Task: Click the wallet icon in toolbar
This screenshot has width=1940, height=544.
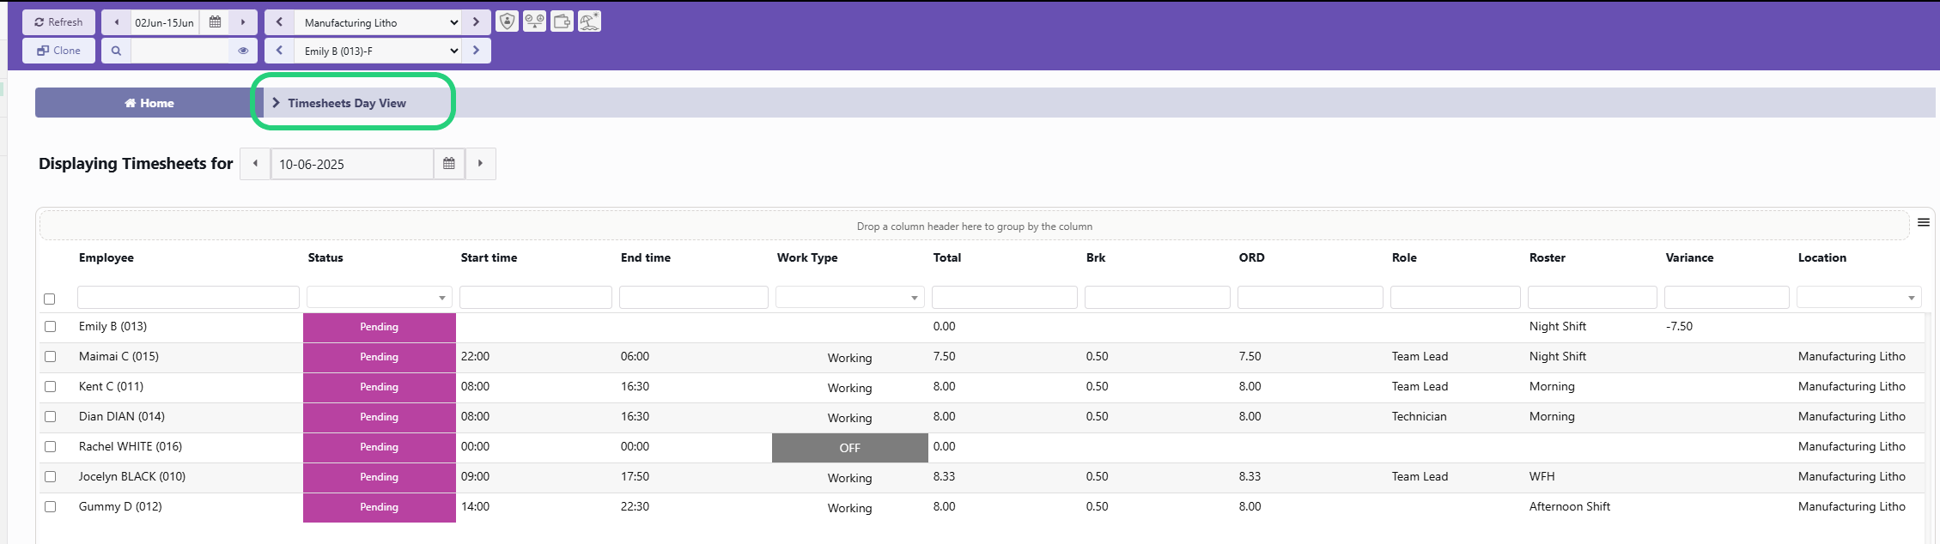Action: pyautogui.click(x=562, y=21)
